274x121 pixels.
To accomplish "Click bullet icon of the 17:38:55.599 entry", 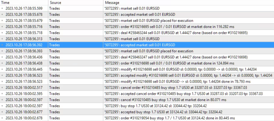I will pyautogui.click(x=3, y=8).
